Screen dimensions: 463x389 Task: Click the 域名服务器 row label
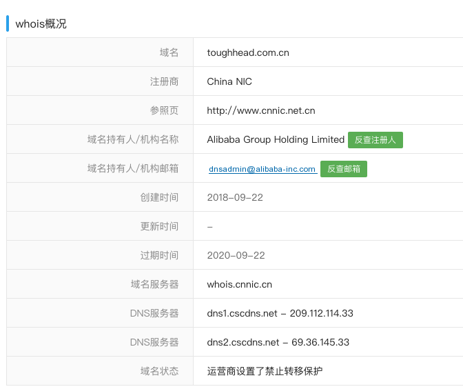coord(155,284)
